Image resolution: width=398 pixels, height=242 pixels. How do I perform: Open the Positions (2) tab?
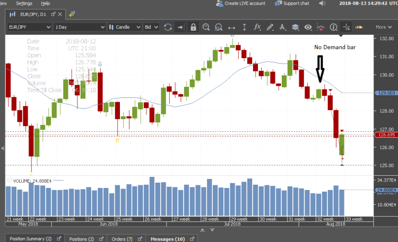[x=82, y=239]
